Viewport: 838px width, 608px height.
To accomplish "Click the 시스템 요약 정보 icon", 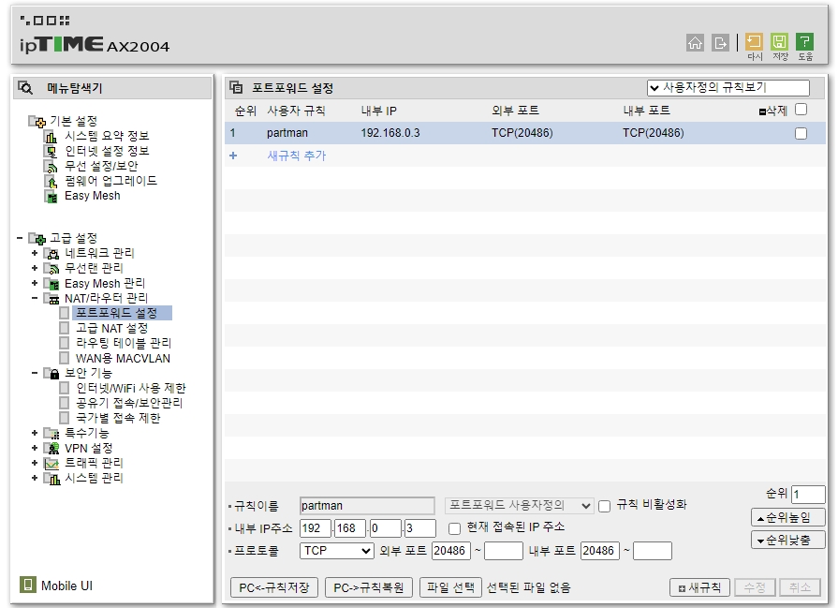I will [51, 137].
